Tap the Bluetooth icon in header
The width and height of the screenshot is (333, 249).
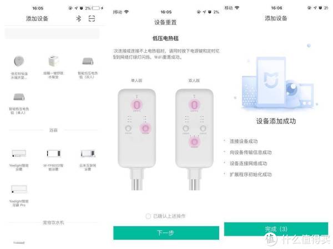click(79, 19)
